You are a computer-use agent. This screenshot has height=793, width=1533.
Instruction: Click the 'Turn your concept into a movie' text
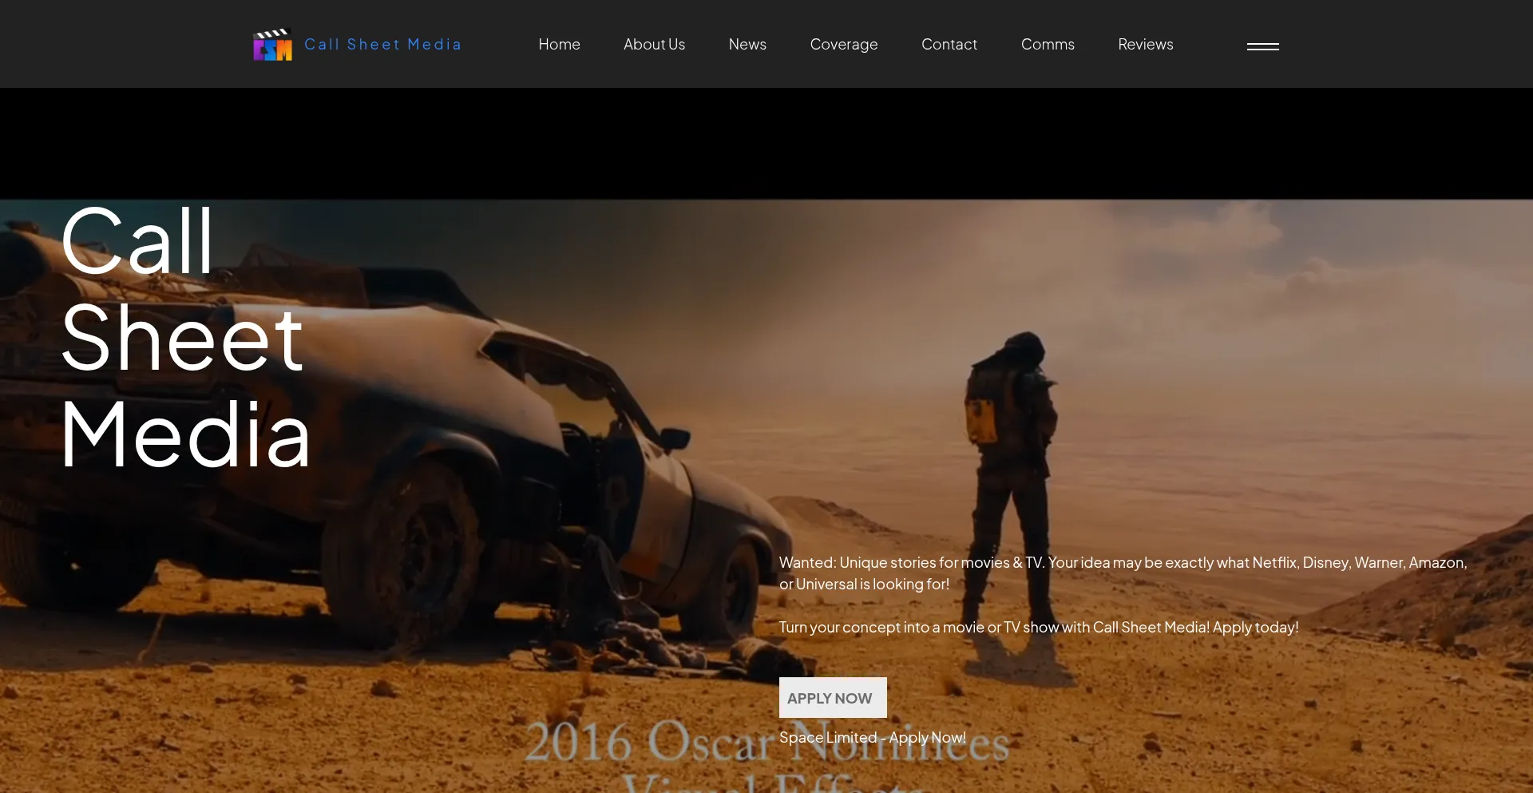[1038, 628]
